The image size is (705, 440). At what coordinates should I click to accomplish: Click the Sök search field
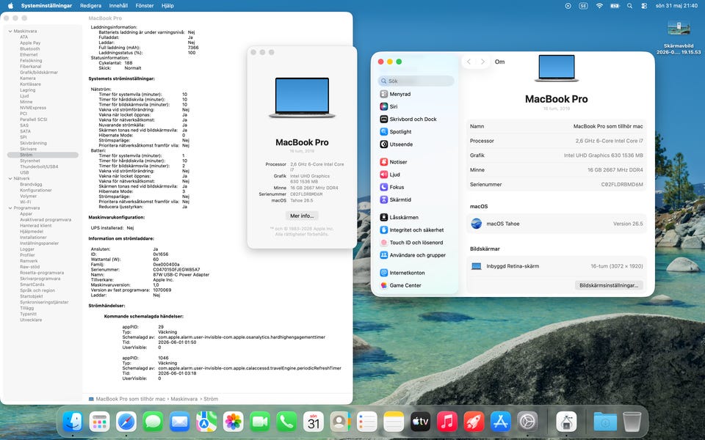click(416, 81)
